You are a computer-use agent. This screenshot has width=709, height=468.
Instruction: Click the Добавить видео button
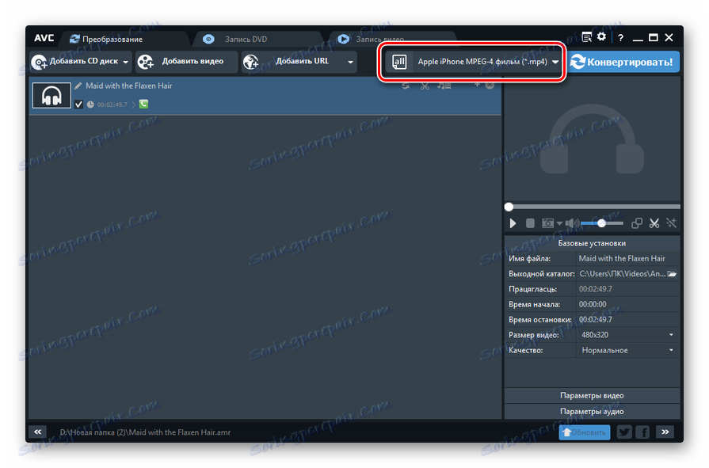coord(186,62)
